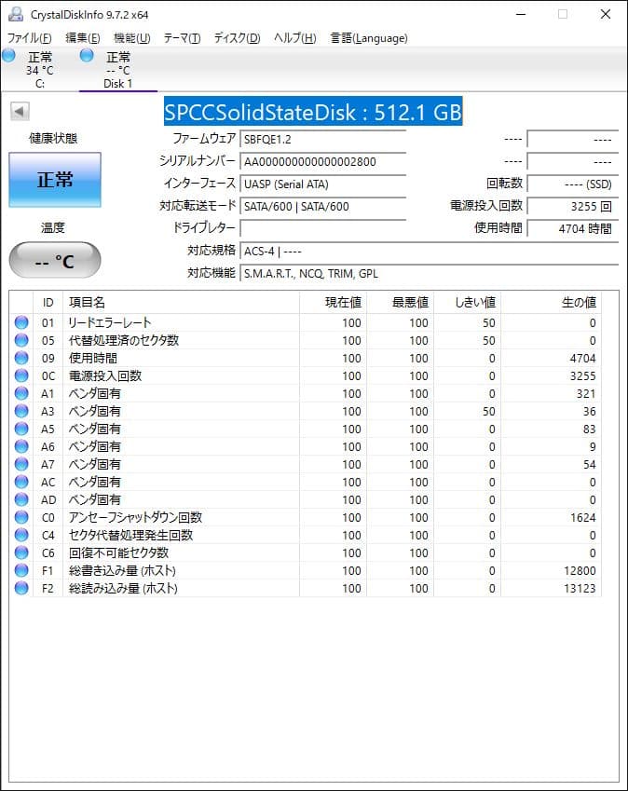This screenshot has width=628, height=791.
Task: Click the -- °C temperature button
Action: (55, 260)
